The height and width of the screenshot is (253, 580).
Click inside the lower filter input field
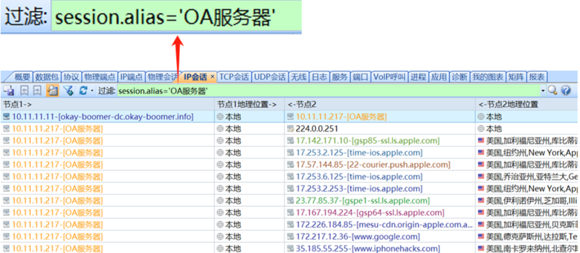tap(328, 91)
